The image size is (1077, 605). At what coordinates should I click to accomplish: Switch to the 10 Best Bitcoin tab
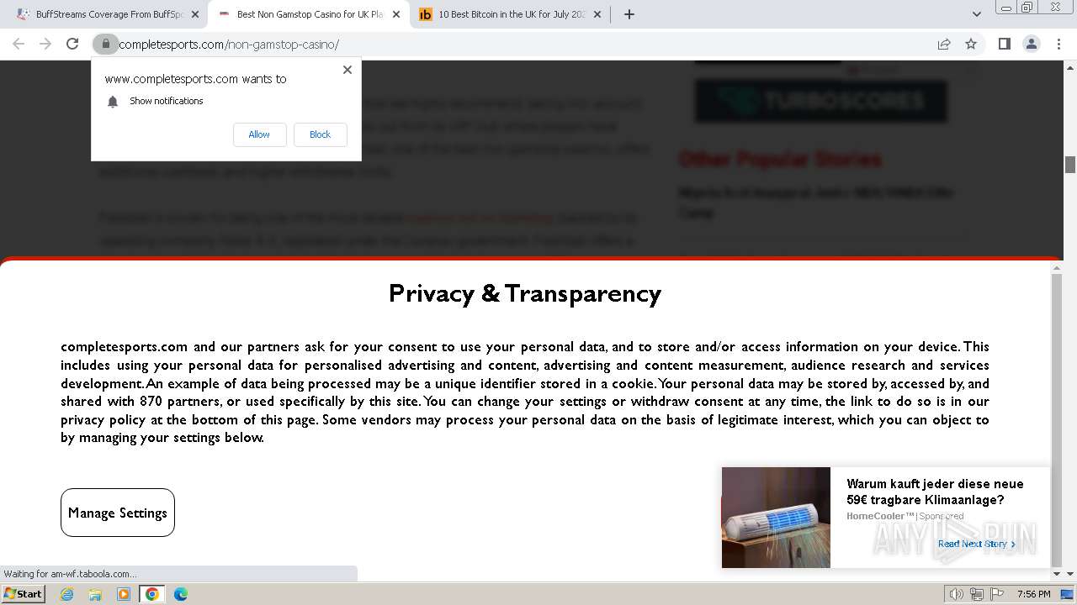click(x=510, y=14)
